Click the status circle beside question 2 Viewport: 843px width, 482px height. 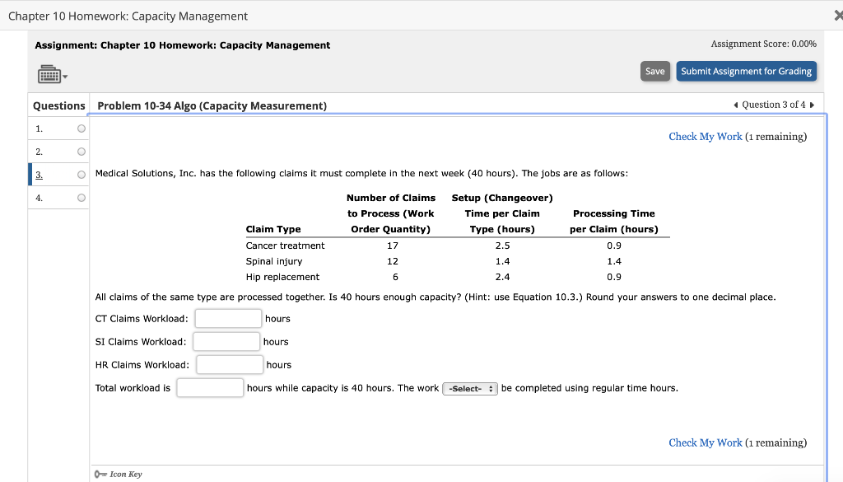pyautogui.click(x=80, y=152)
